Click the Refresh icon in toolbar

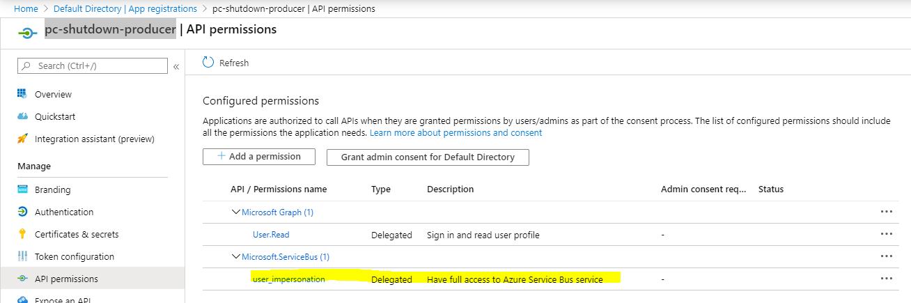click(x=208, y=63)
